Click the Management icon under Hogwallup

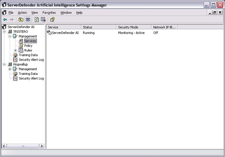pos(15,69)
